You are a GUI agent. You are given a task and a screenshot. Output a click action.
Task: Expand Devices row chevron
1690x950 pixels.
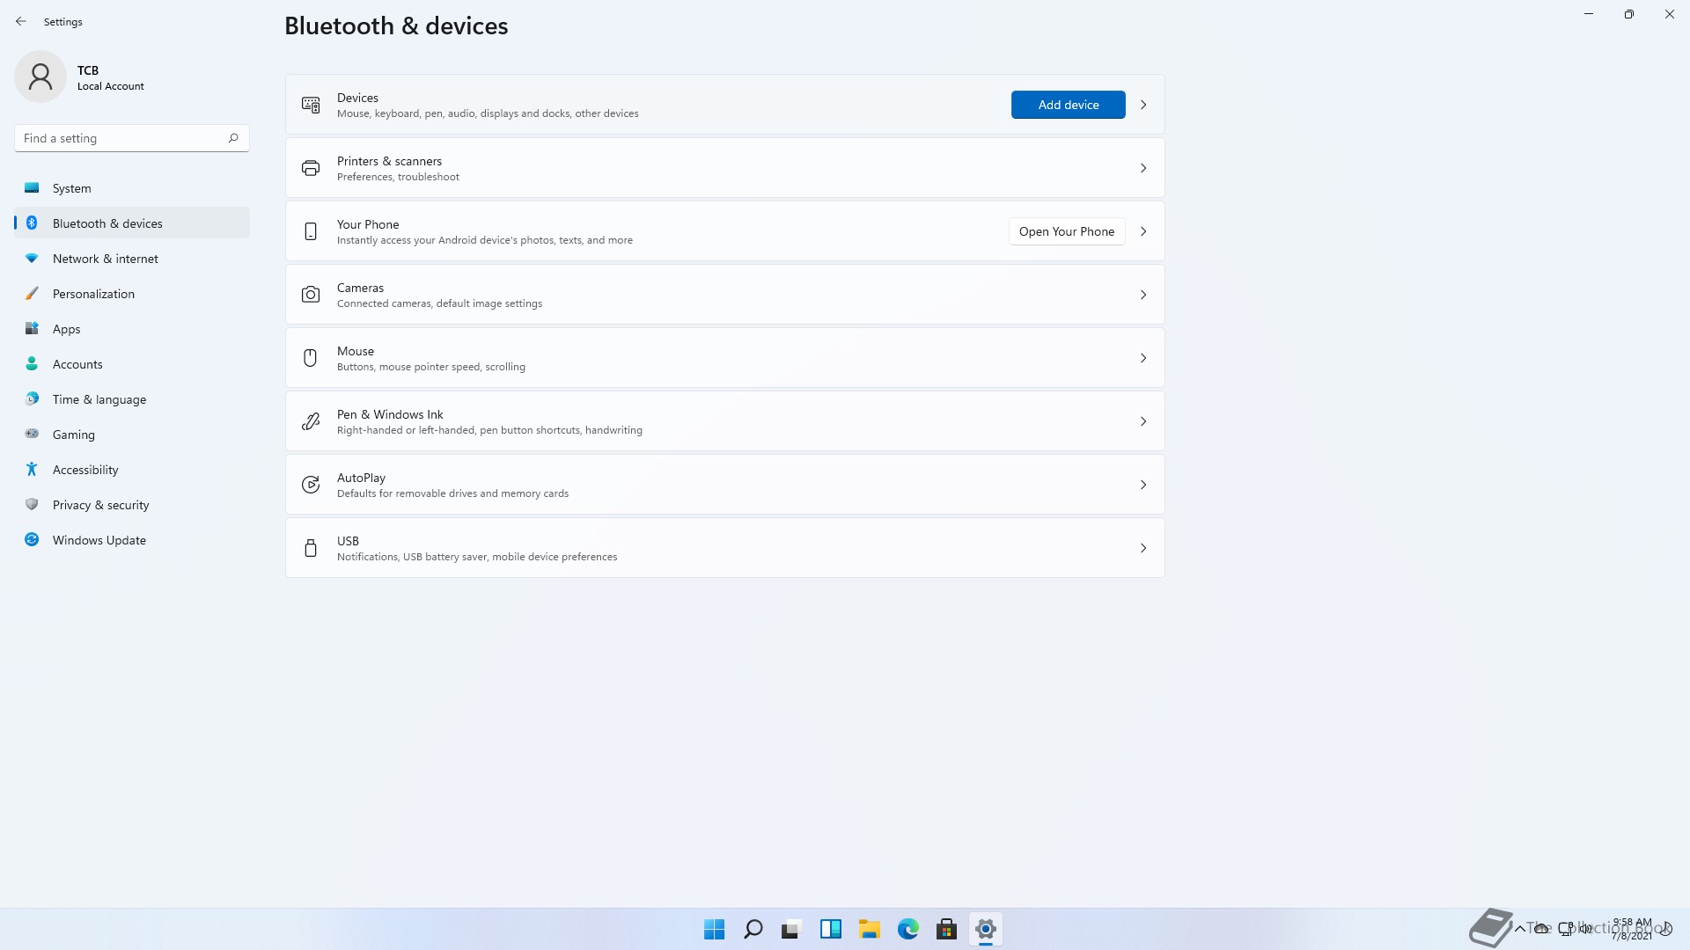click(x=1143, y=105)
